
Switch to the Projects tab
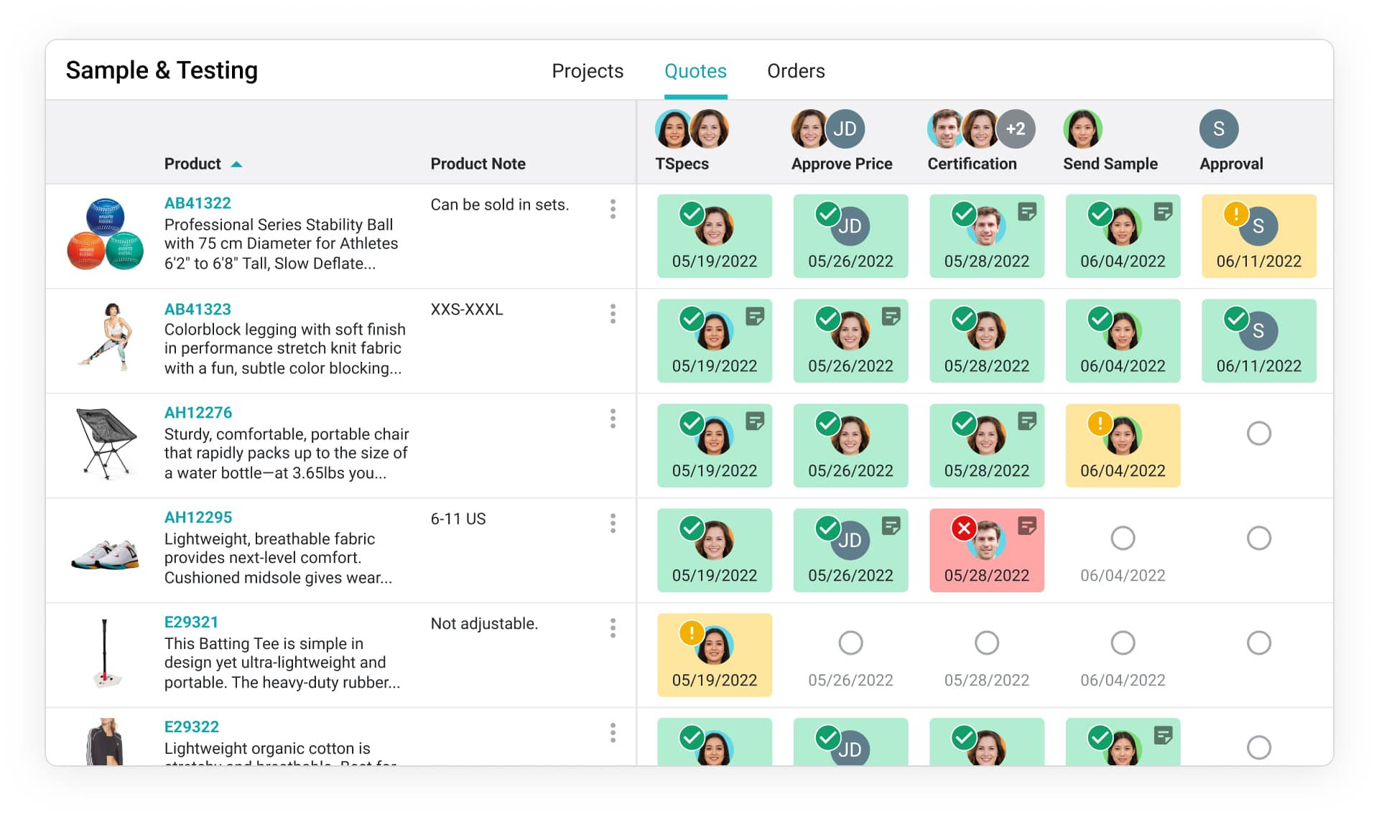587,71
